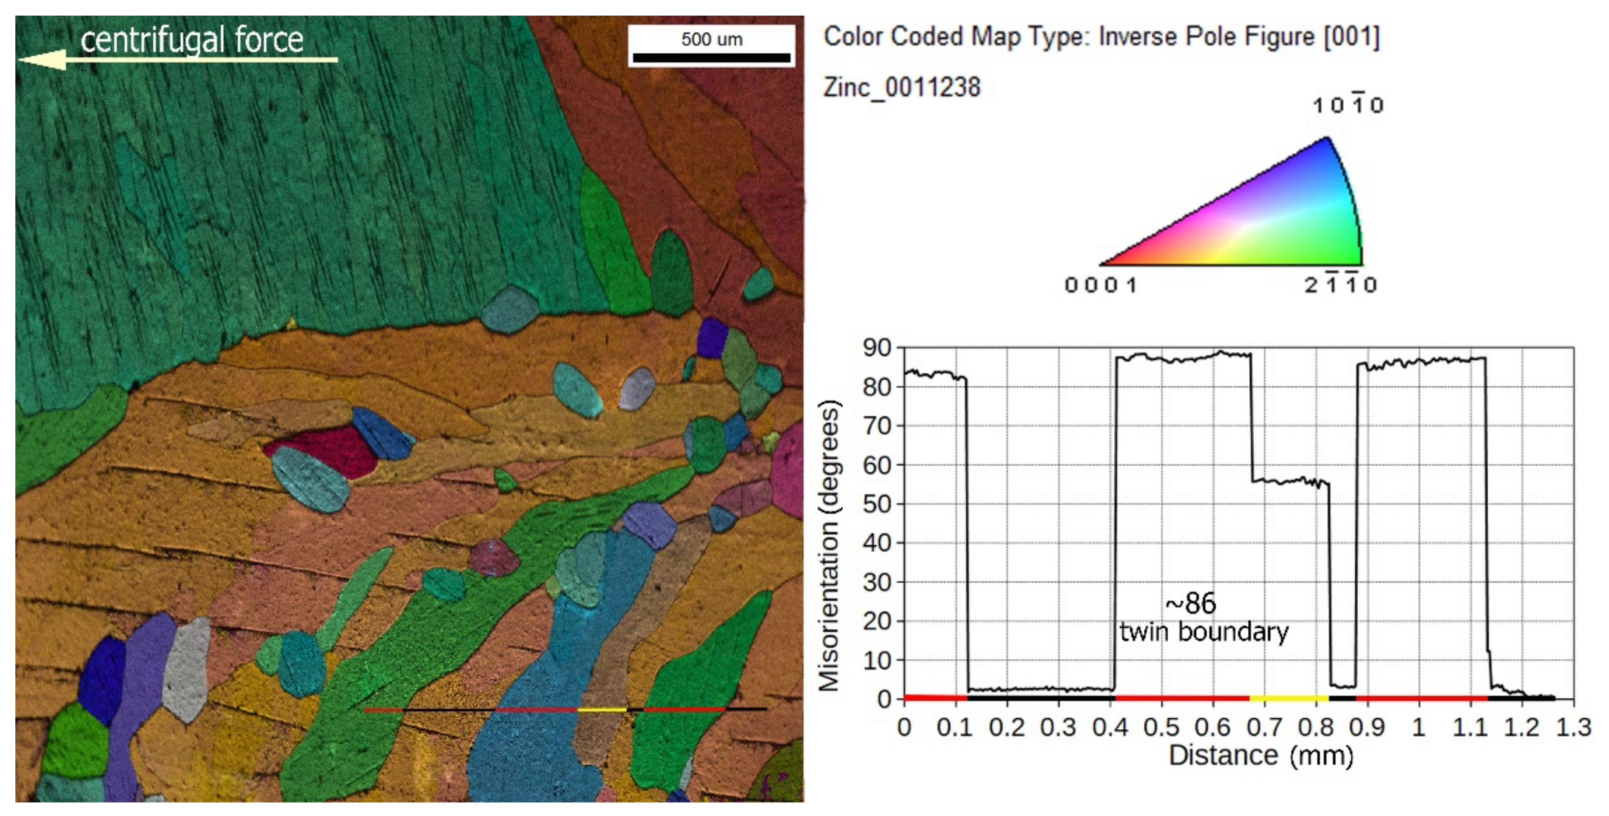The height and width of the screenshot is (816, 1609).
Task: Click the yellow line segment on the micrograph
Action: click(x=602, y=709)
